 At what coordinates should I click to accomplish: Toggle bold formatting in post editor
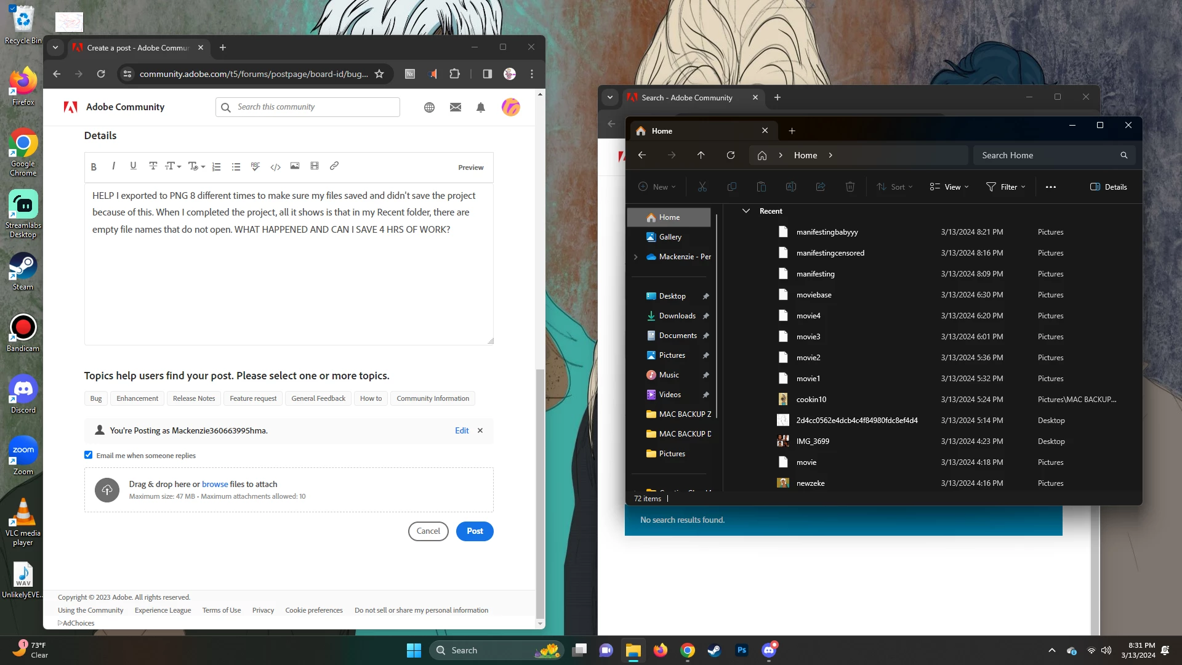click(x=94, y=167)
